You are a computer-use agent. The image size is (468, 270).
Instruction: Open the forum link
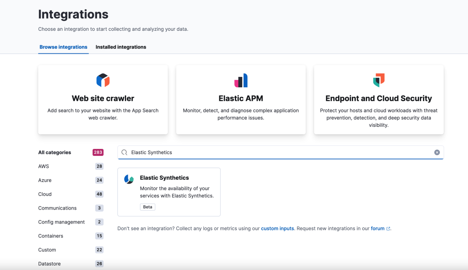coord(377,228)
